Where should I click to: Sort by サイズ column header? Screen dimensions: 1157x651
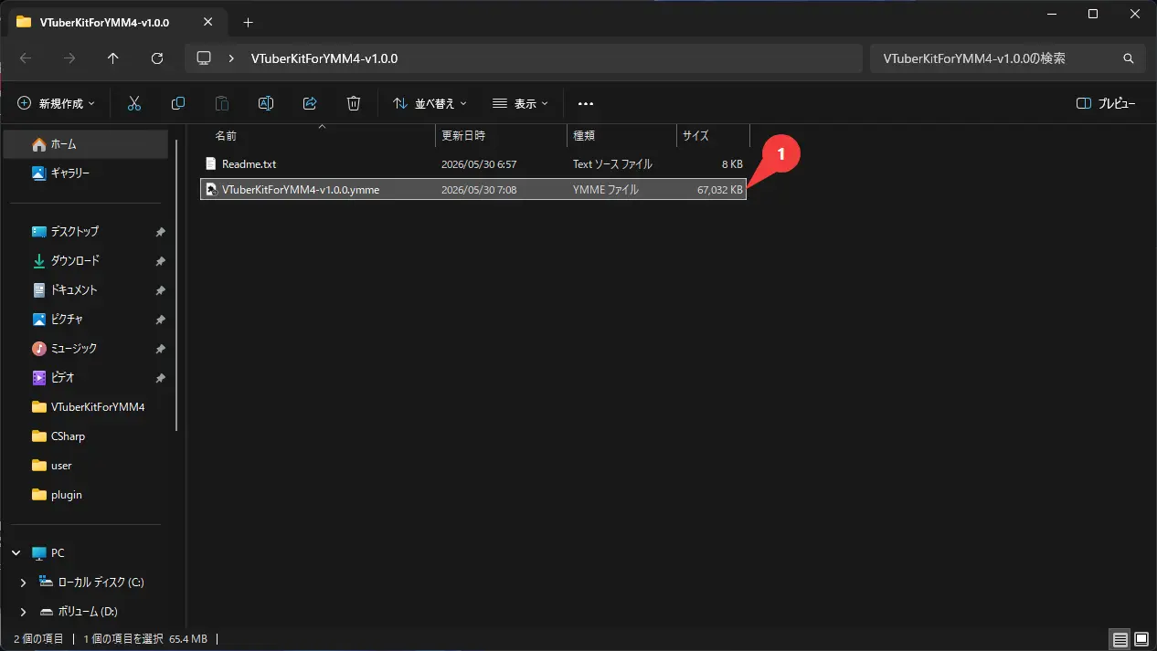(713, 135)
